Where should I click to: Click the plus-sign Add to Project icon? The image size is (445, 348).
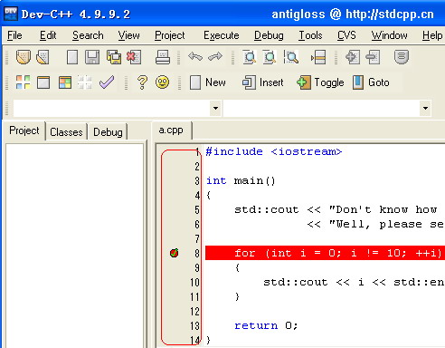[353, 57]
